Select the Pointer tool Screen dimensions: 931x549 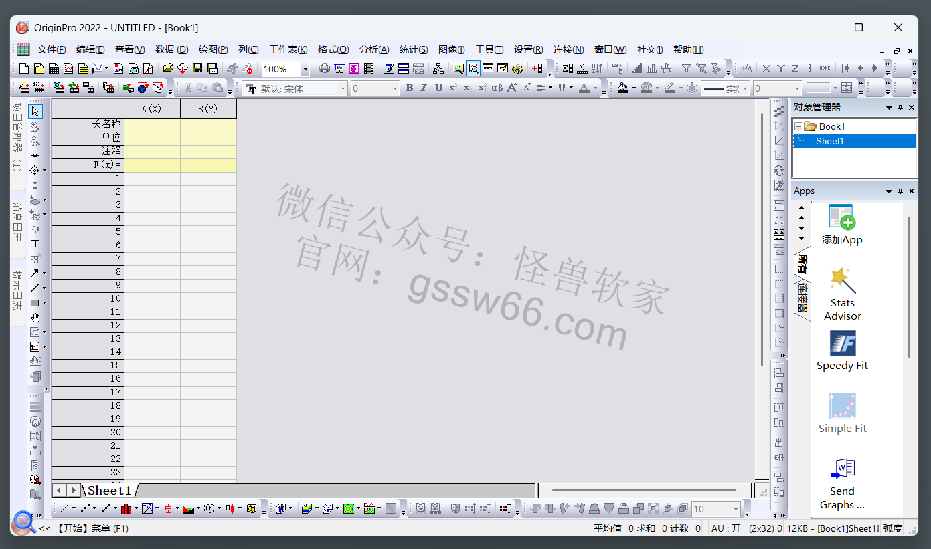(35, 112)
